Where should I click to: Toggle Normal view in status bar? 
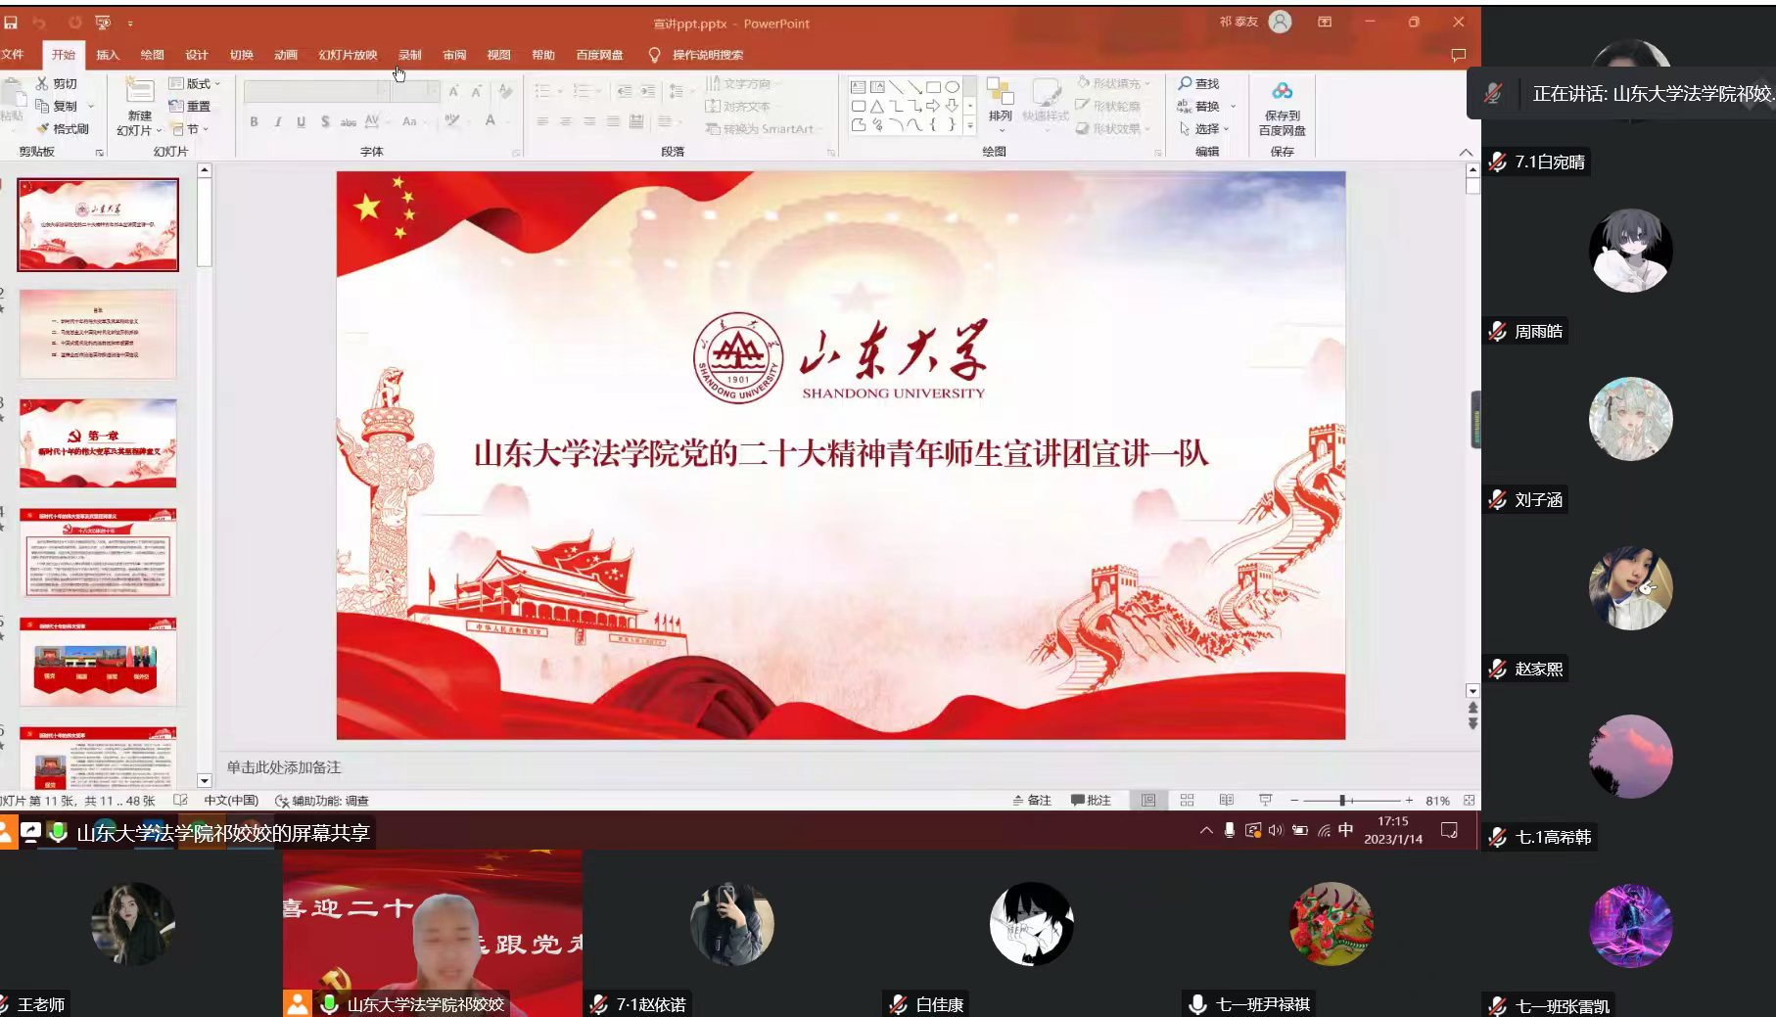tap(1148, 801)
